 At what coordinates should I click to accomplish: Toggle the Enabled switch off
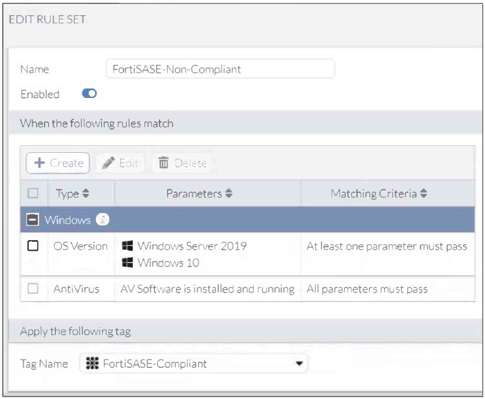88,94
